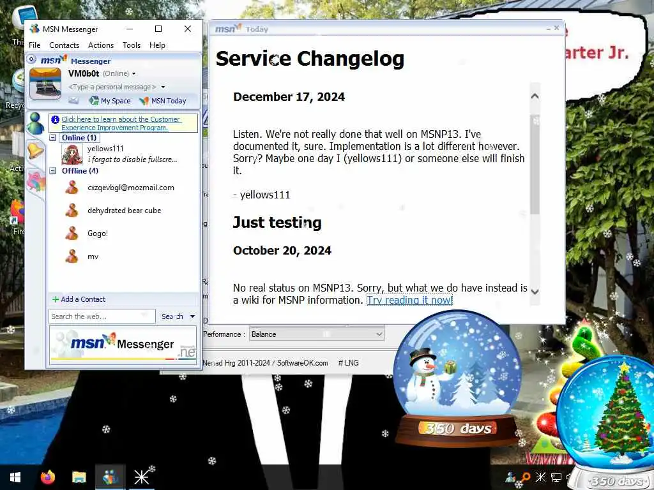Click the Search the web field

point(102,316)
